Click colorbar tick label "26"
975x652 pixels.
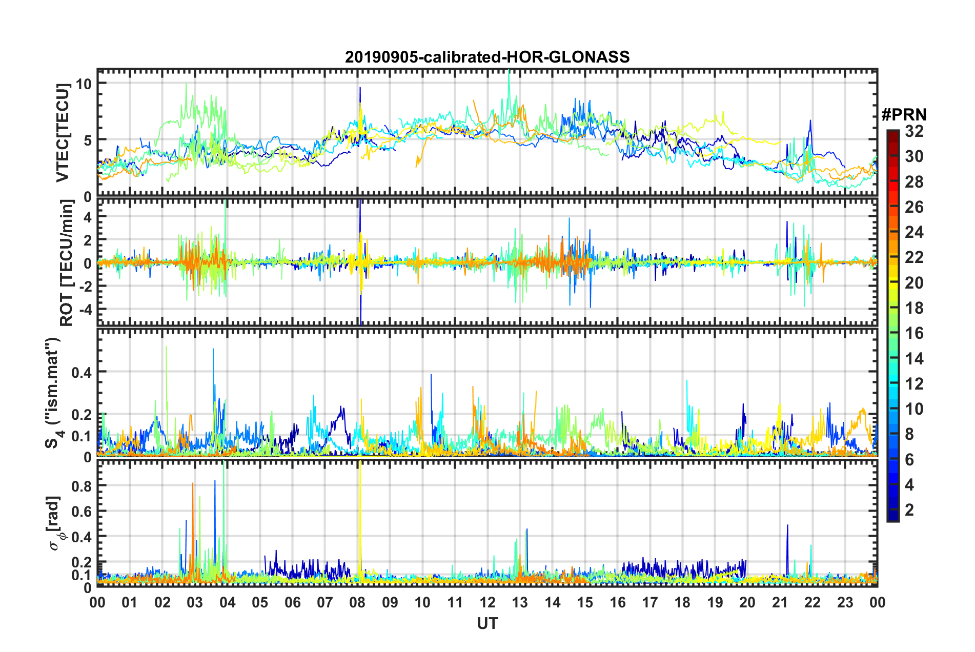pyautogui.click(x=914, y=207)
